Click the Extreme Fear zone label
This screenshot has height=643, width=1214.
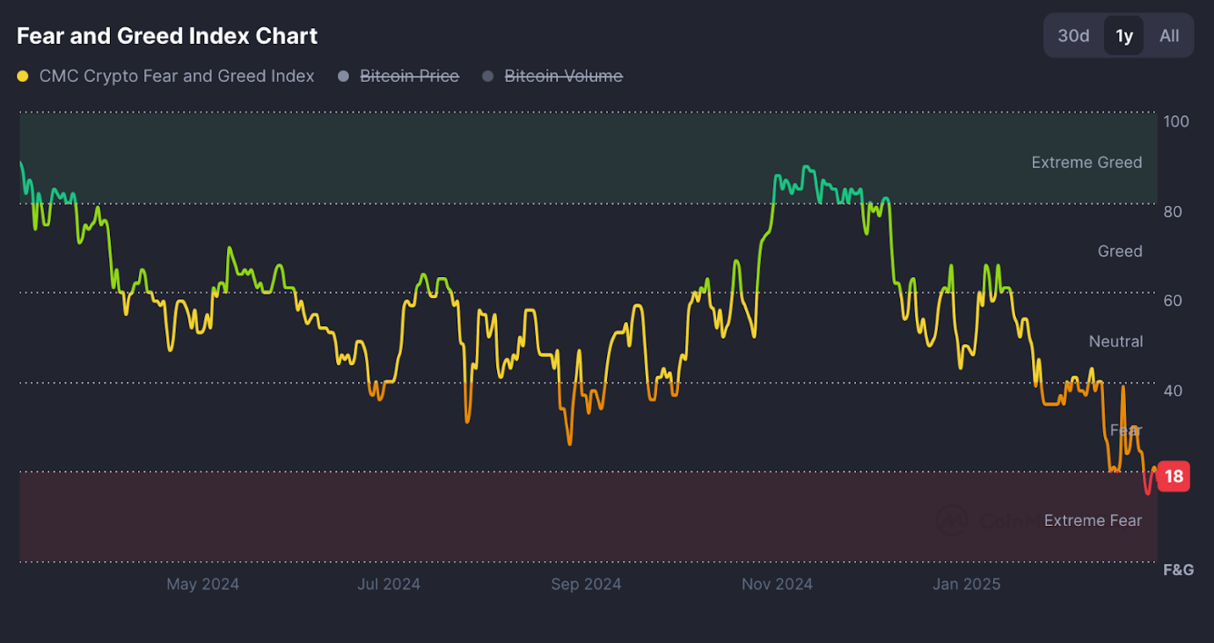coord(1093,521)
